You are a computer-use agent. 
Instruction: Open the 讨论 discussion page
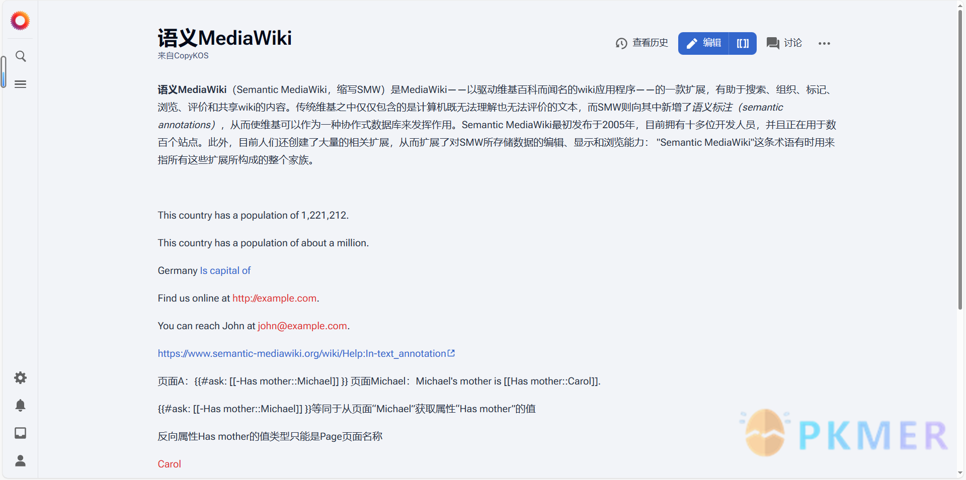tap(784, 43)
